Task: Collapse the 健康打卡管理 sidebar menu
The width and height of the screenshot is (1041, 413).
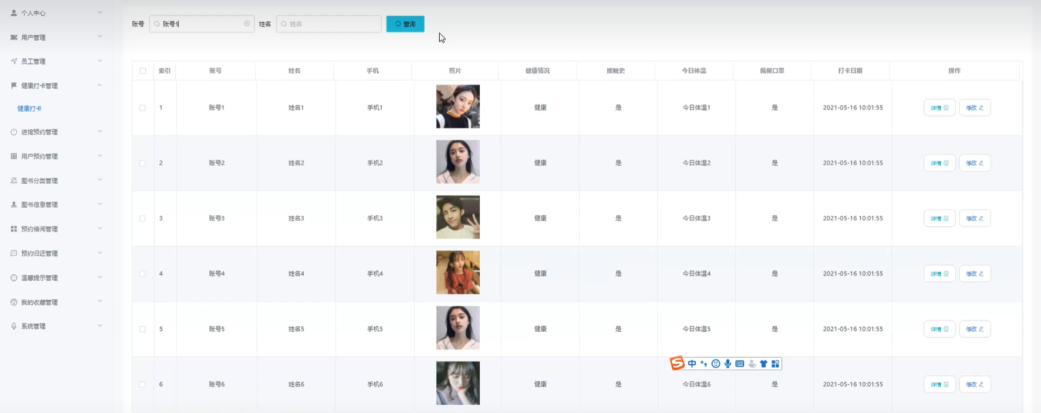Action: [56, 85]
